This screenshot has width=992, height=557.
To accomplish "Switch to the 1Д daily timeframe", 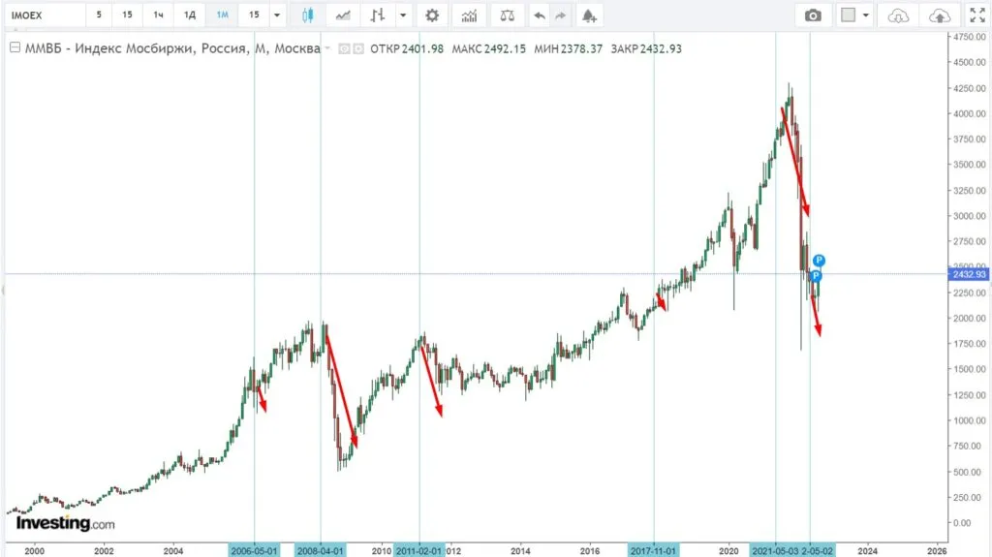I will tap(190, 15).
